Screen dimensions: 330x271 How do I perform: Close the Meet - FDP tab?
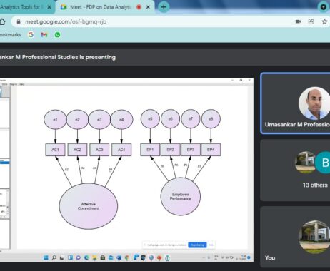[x=148, y=7]
